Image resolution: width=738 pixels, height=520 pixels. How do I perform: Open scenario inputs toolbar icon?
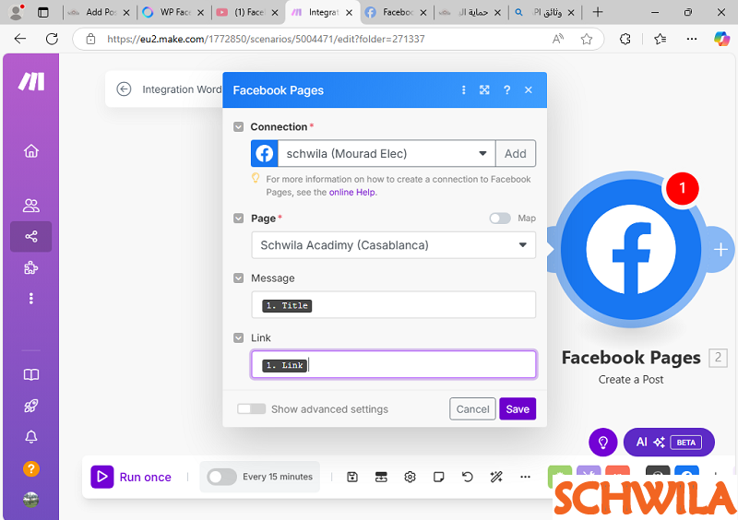[381, 478]
